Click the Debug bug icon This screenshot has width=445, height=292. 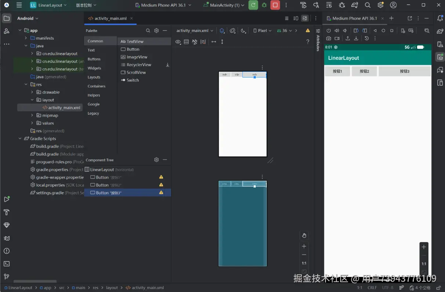coord(264,5)
